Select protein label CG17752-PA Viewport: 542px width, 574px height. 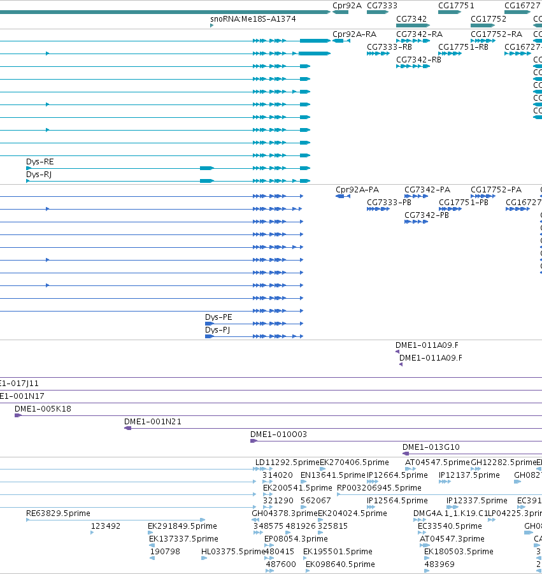click(496, 190)
